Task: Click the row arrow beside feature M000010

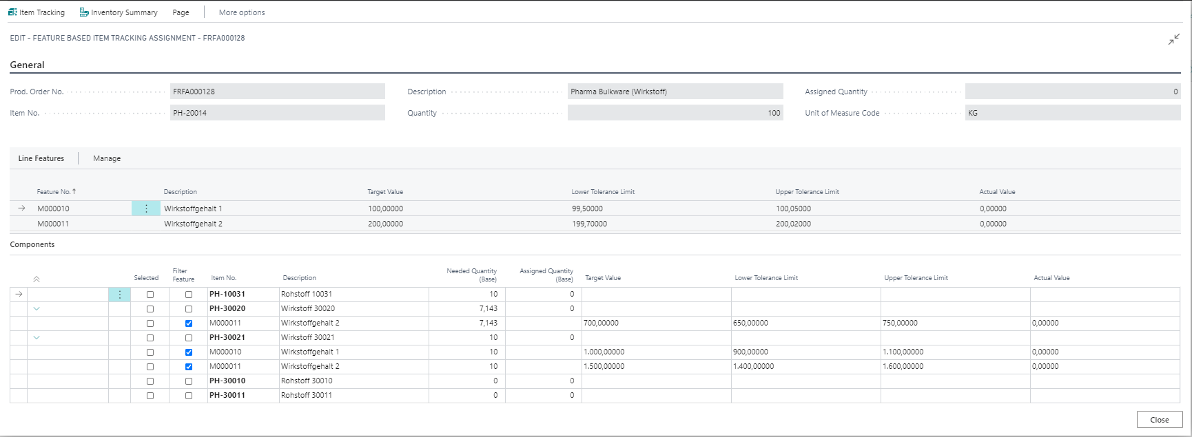Action: tap(21, 208)
